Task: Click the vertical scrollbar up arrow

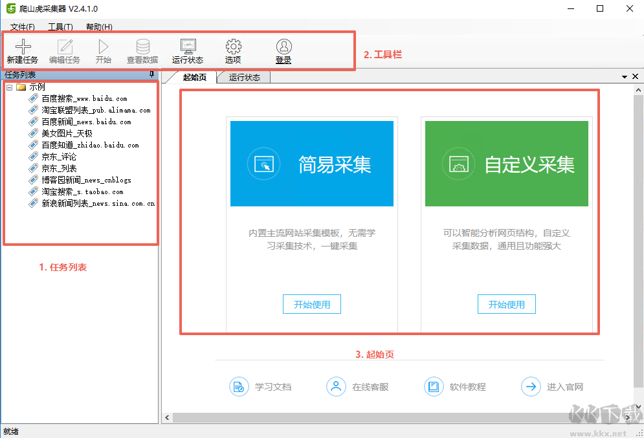Action: click(x=638, y=89)
